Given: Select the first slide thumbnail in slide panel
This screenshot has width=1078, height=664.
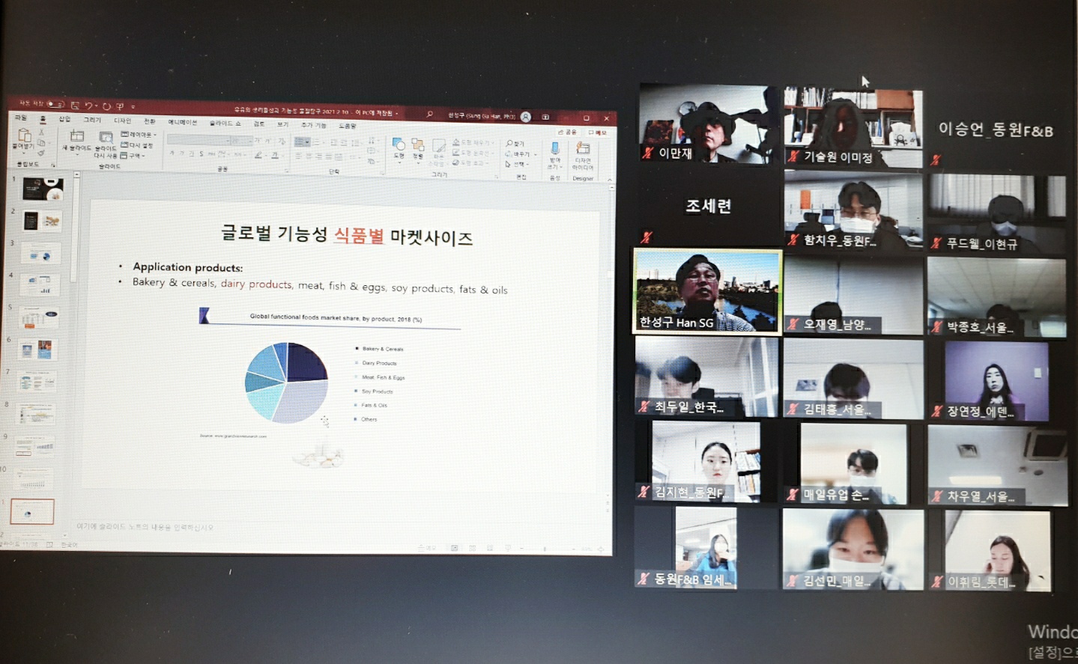Looking at the screenshot, I should (x=43, y=189).
